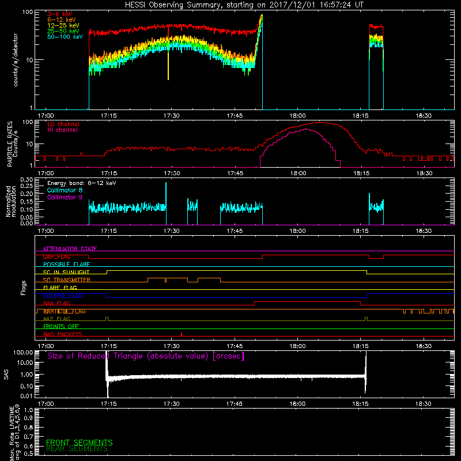The height and width of the screenshot is (461, 461).
Task: Click 18:30 under the modulation panel
Action: pos(424,231)
